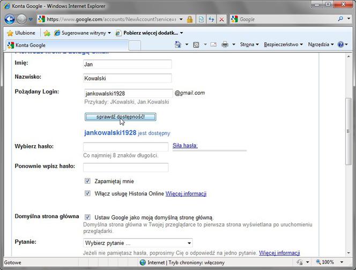Click the Help question mark icon
356x270 pixels.
click(340, 44)
